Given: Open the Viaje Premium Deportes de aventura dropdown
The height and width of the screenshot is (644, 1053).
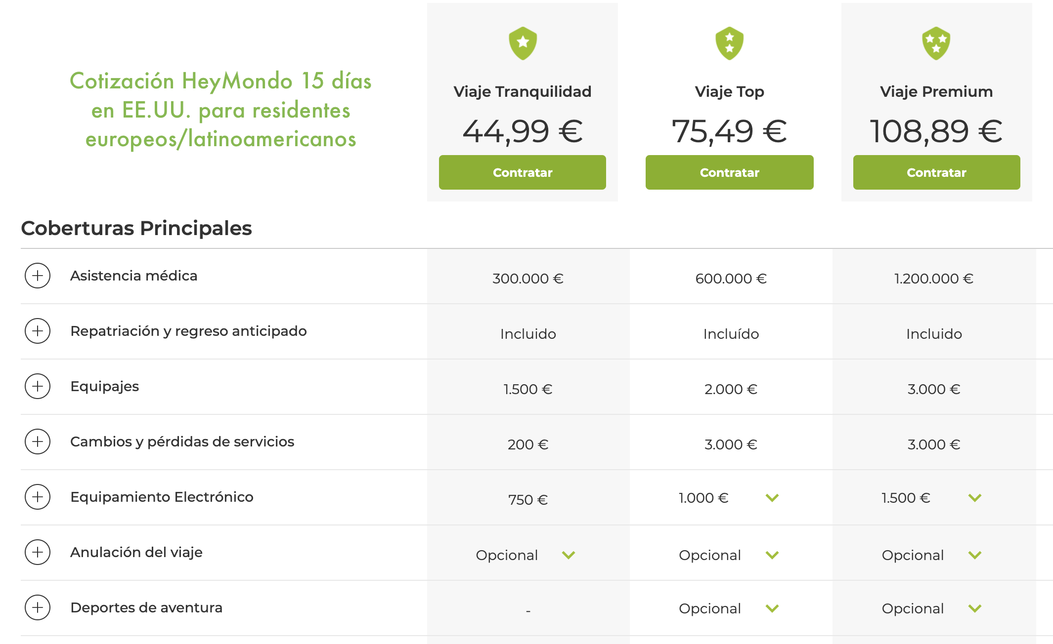Looking at the screenshot, I should [x=975, y=608].
